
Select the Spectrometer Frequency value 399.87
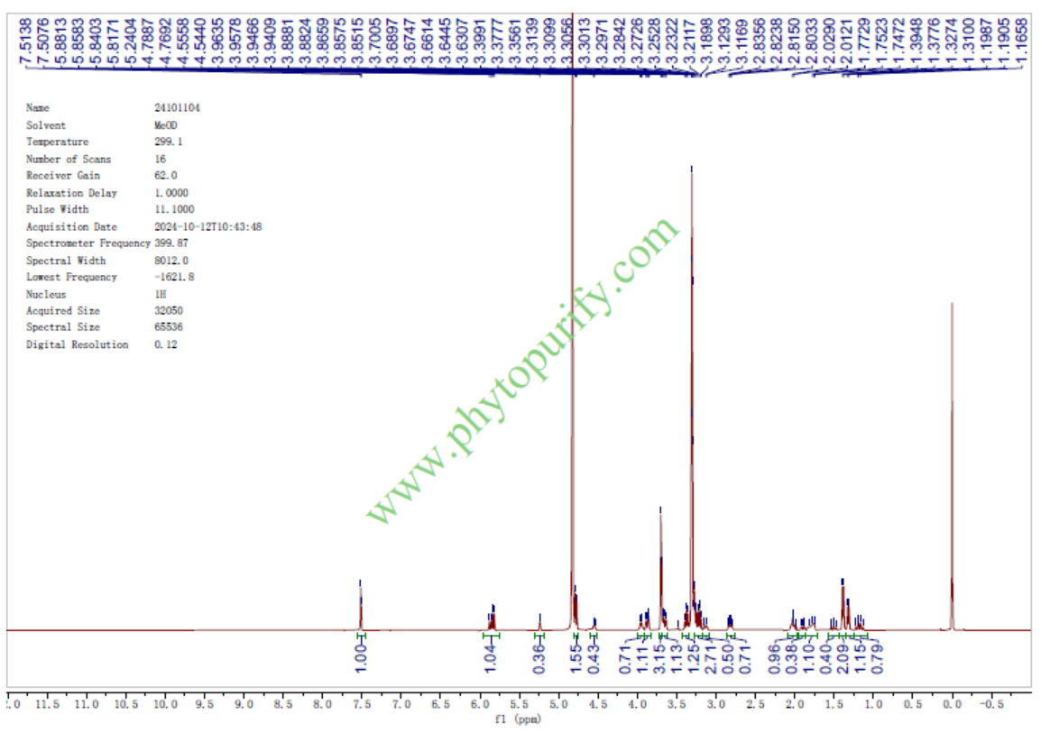pos(172,243)
